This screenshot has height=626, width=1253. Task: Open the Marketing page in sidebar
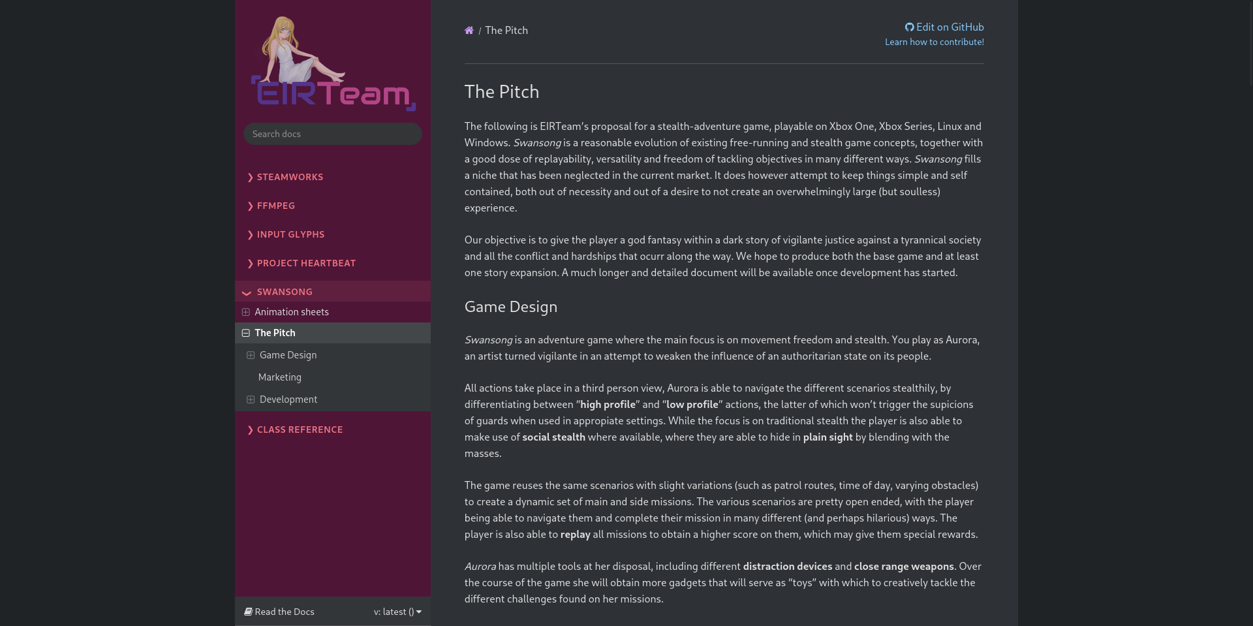tap(279, 377)
